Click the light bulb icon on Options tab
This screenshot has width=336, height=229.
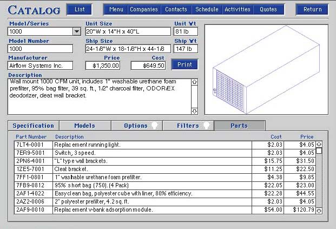(x=155, y=126)
